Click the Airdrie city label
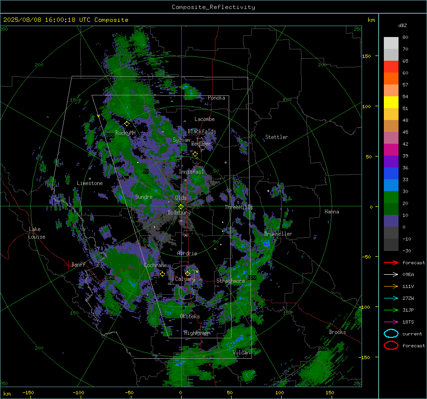 pos(187,253)
